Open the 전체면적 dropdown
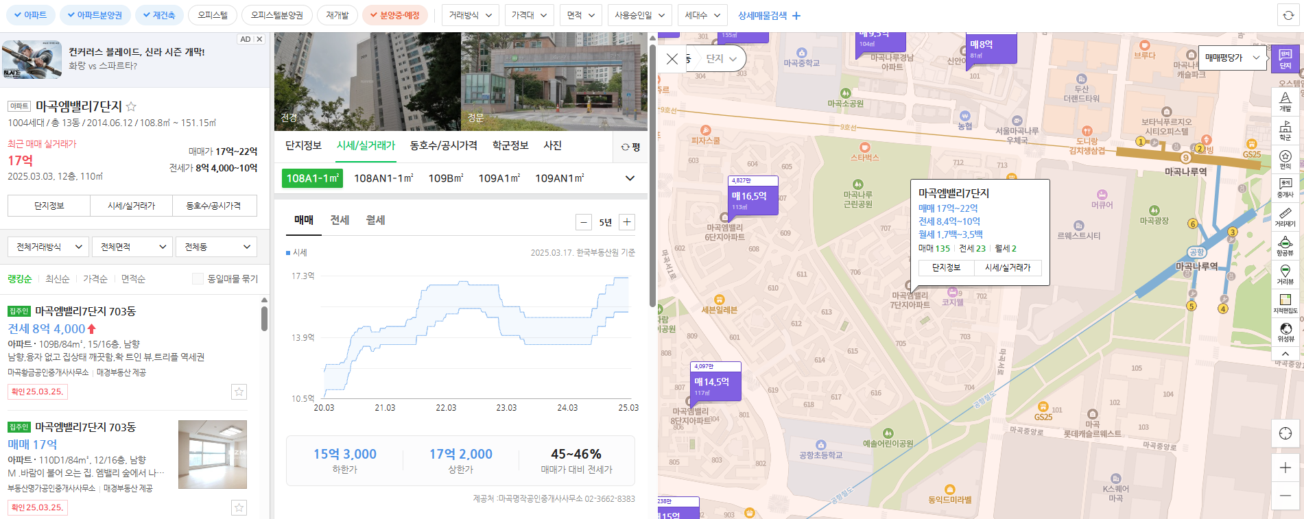 point(133,247)
